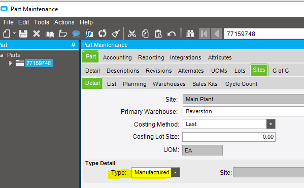Open the Actions menu
This screenshot has height=188, width=304.
pyautogui.click(x=64, y=22)
